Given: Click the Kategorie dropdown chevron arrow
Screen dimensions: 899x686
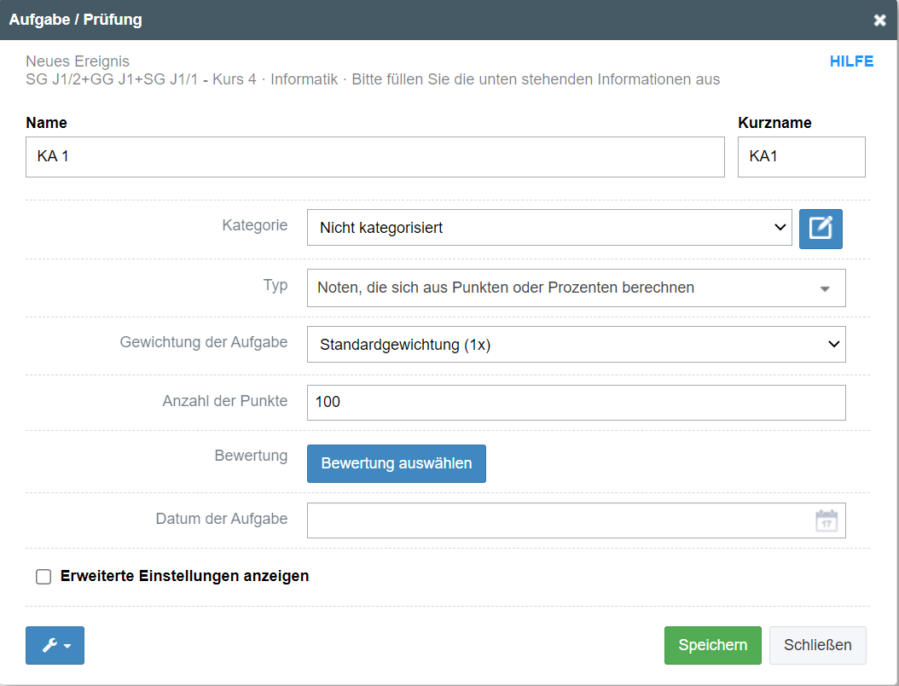Looking at the screenshot, I should coord(779,228).
